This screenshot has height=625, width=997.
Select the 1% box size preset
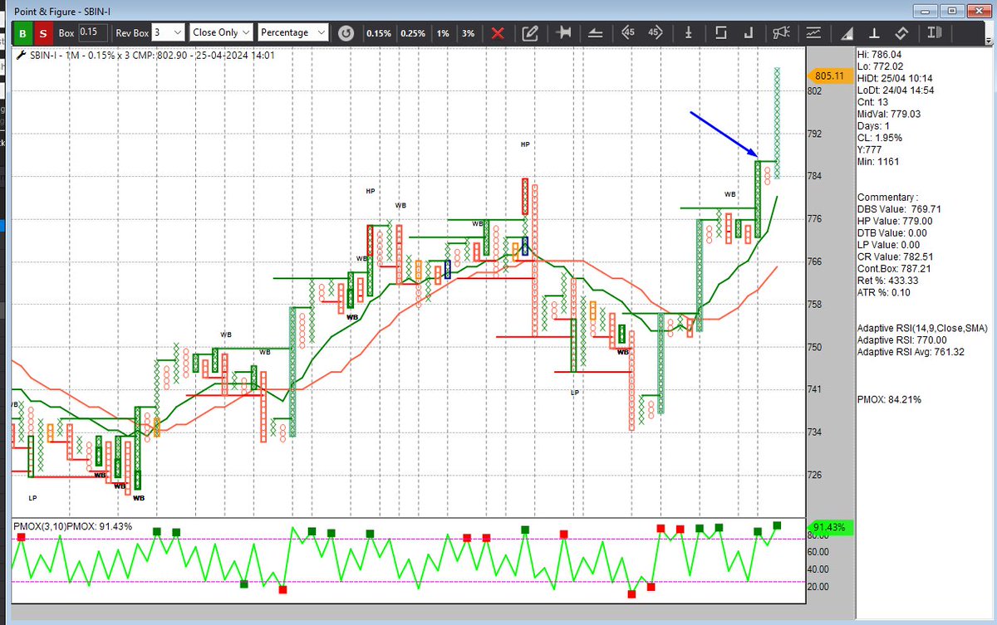444,33
